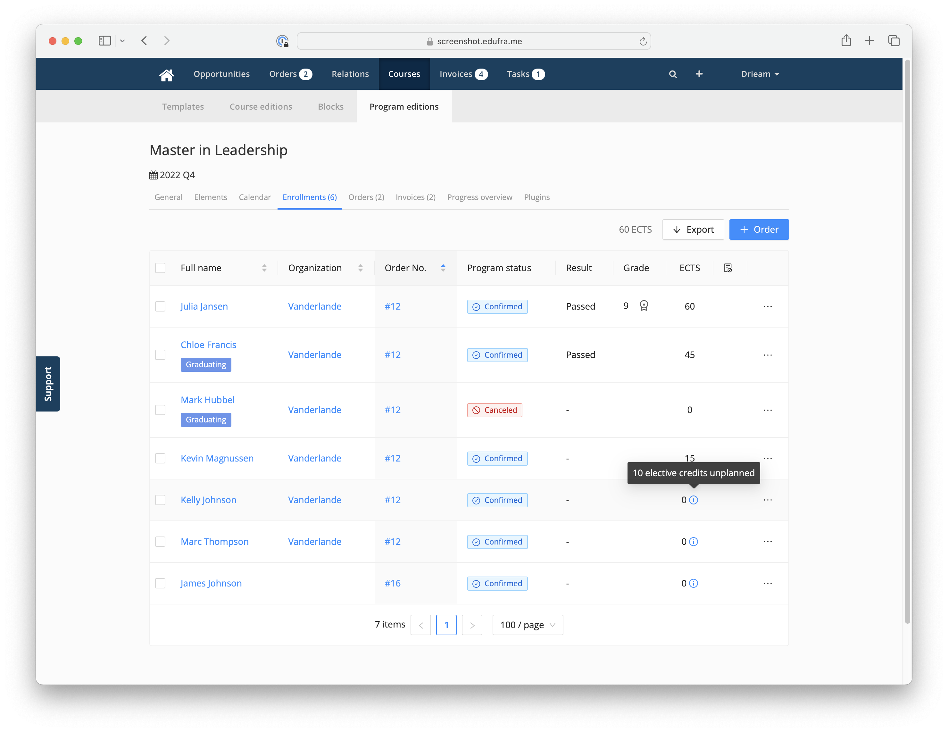
Task: Select the Chloe Francis row checkbox
Action: 160,355
